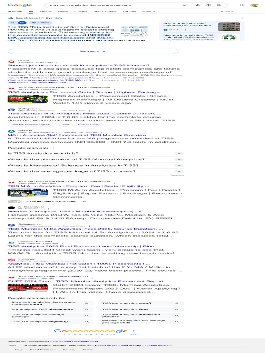This screenshot has height=353, width=265.
Task: Open AI Overview three-dot options menu
Action: 242,18
